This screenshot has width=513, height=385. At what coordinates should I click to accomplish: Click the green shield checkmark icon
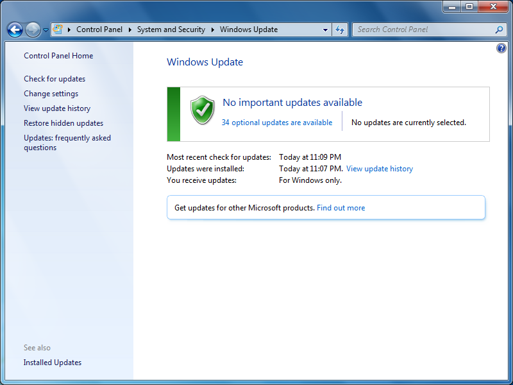click(203, 110)
